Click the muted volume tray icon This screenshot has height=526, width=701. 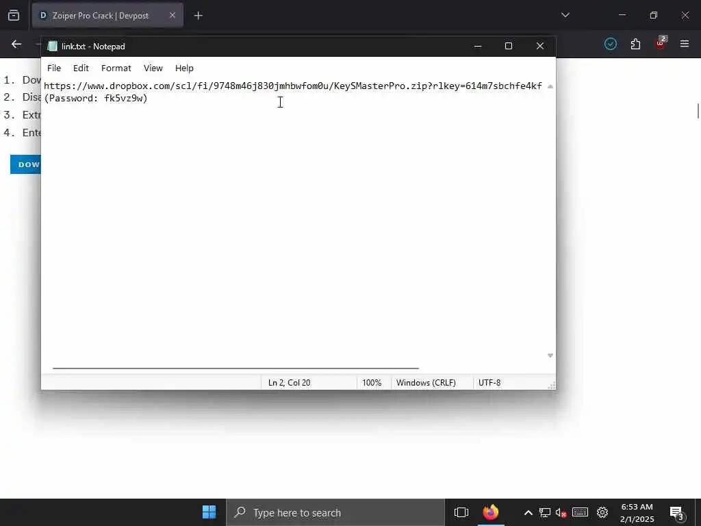click(x=561, y=512)
